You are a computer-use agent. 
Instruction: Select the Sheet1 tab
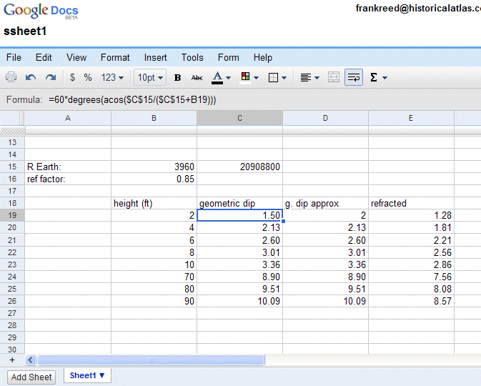[x=87, y=375]
